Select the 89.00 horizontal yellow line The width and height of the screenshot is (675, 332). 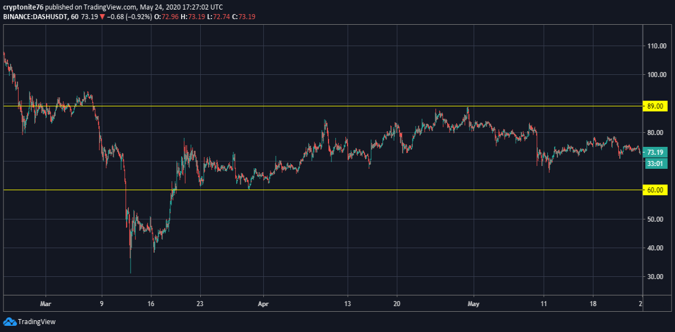point(322,106)
